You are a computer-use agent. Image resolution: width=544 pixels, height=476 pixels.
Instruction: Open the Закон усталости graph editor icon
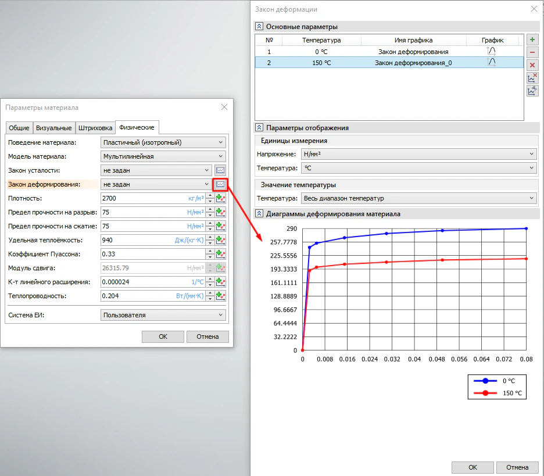(x=220, y=170)
